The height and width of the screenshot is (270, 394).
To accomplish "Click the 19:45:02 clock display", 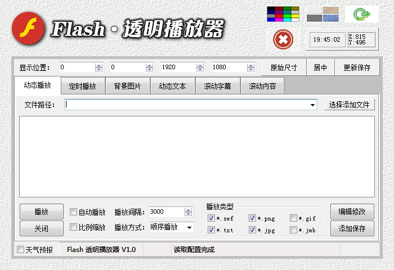I will click(326, 39).
